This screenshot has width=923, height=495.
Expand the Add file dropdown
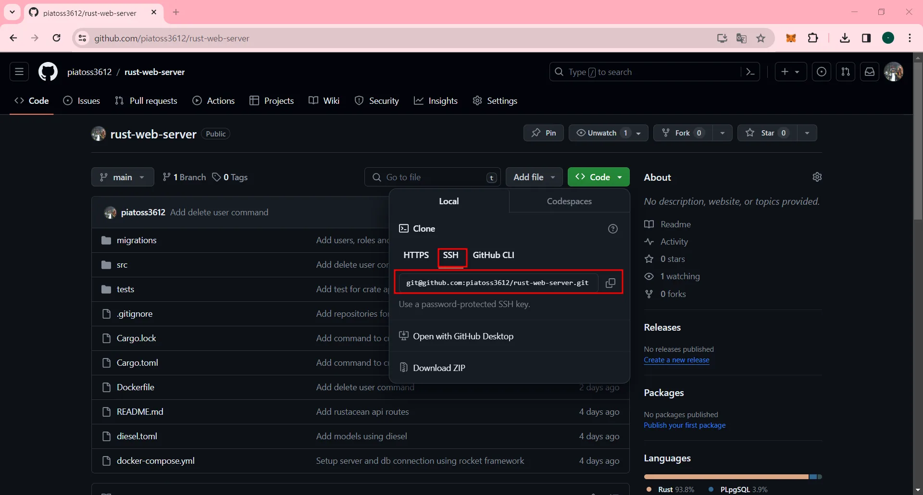pyautogui.click(x=534, y=177)
